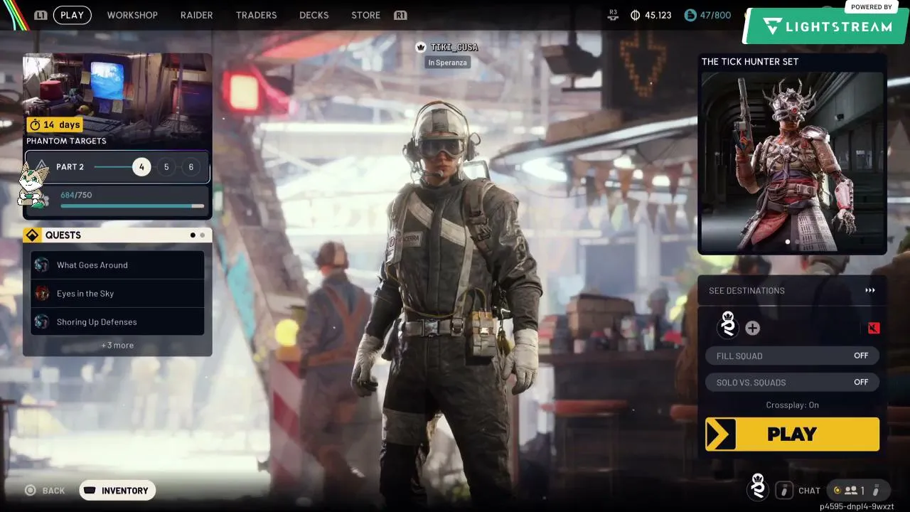Image resolution: width=910 pixels, height=512 pixels.
Task: Click THE TICK HUNTER SET title
Action: [750, 62]
